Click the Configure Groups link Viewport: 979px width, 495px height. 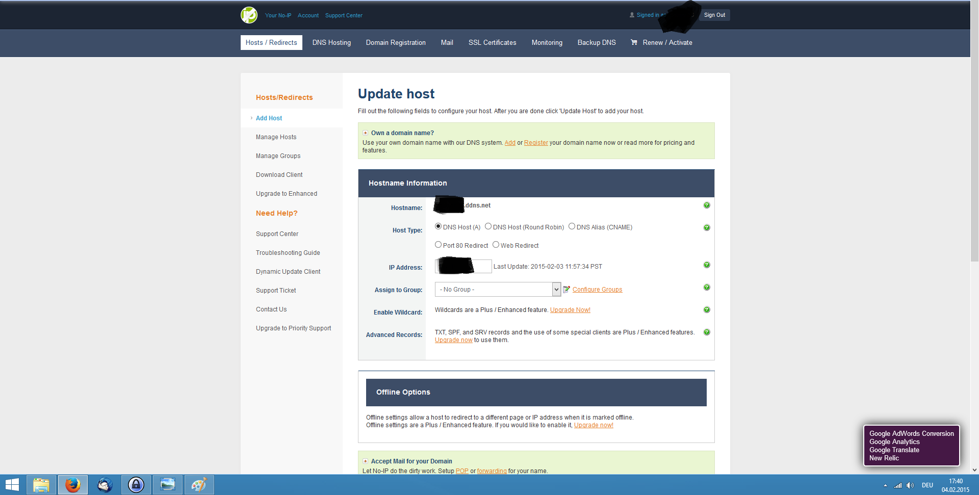[597, 290]
